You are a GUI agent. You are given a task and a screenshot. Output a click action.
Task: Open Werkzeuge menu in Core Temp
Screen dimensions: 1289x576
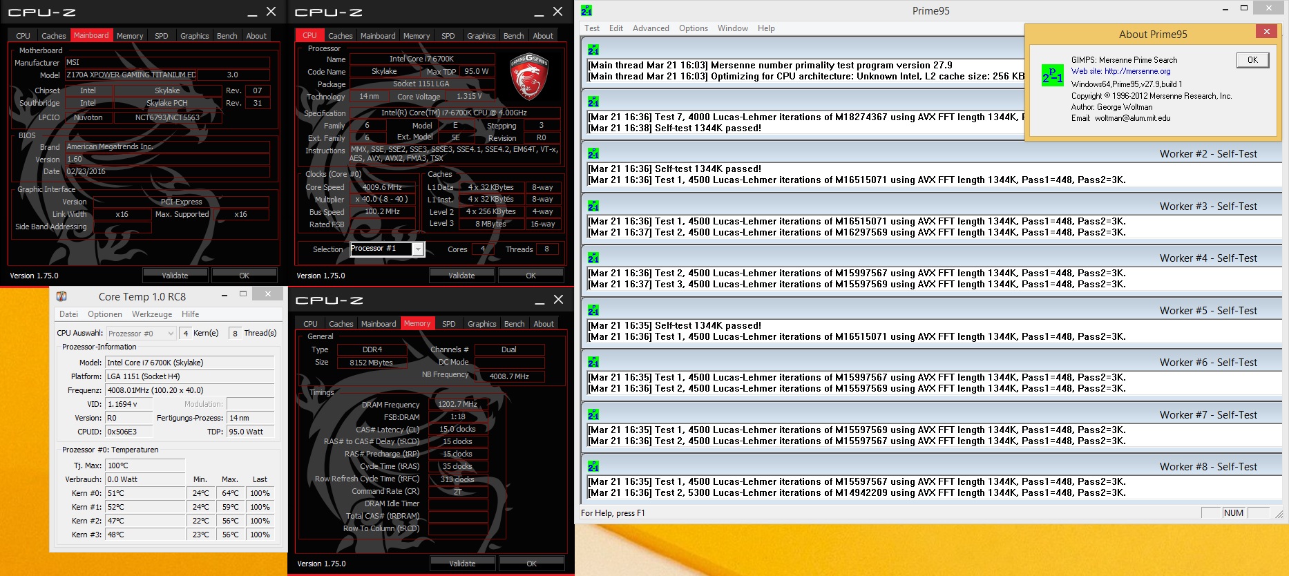click(152, 314)
